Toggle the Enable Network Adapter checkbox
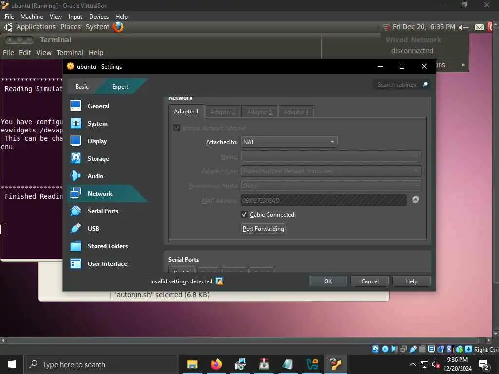Viewport: 499px width, 374px height. 177,128
